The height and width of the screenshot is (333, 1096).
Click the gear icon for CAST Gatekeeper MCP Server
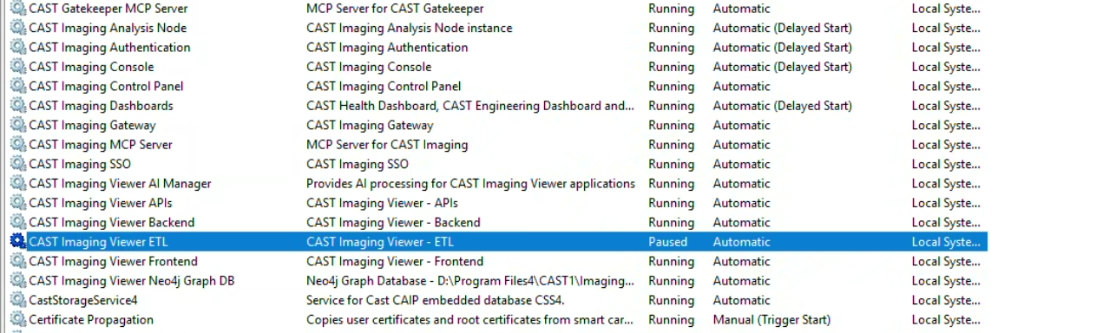click(17, 9)
